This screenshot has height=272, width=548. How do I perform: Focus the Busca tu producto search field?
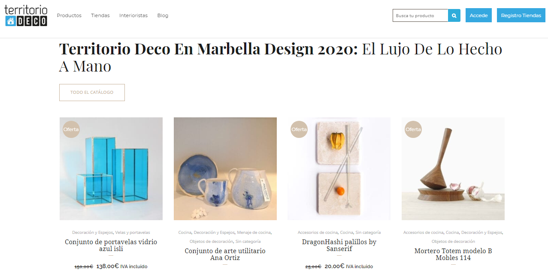pos(421,15)
